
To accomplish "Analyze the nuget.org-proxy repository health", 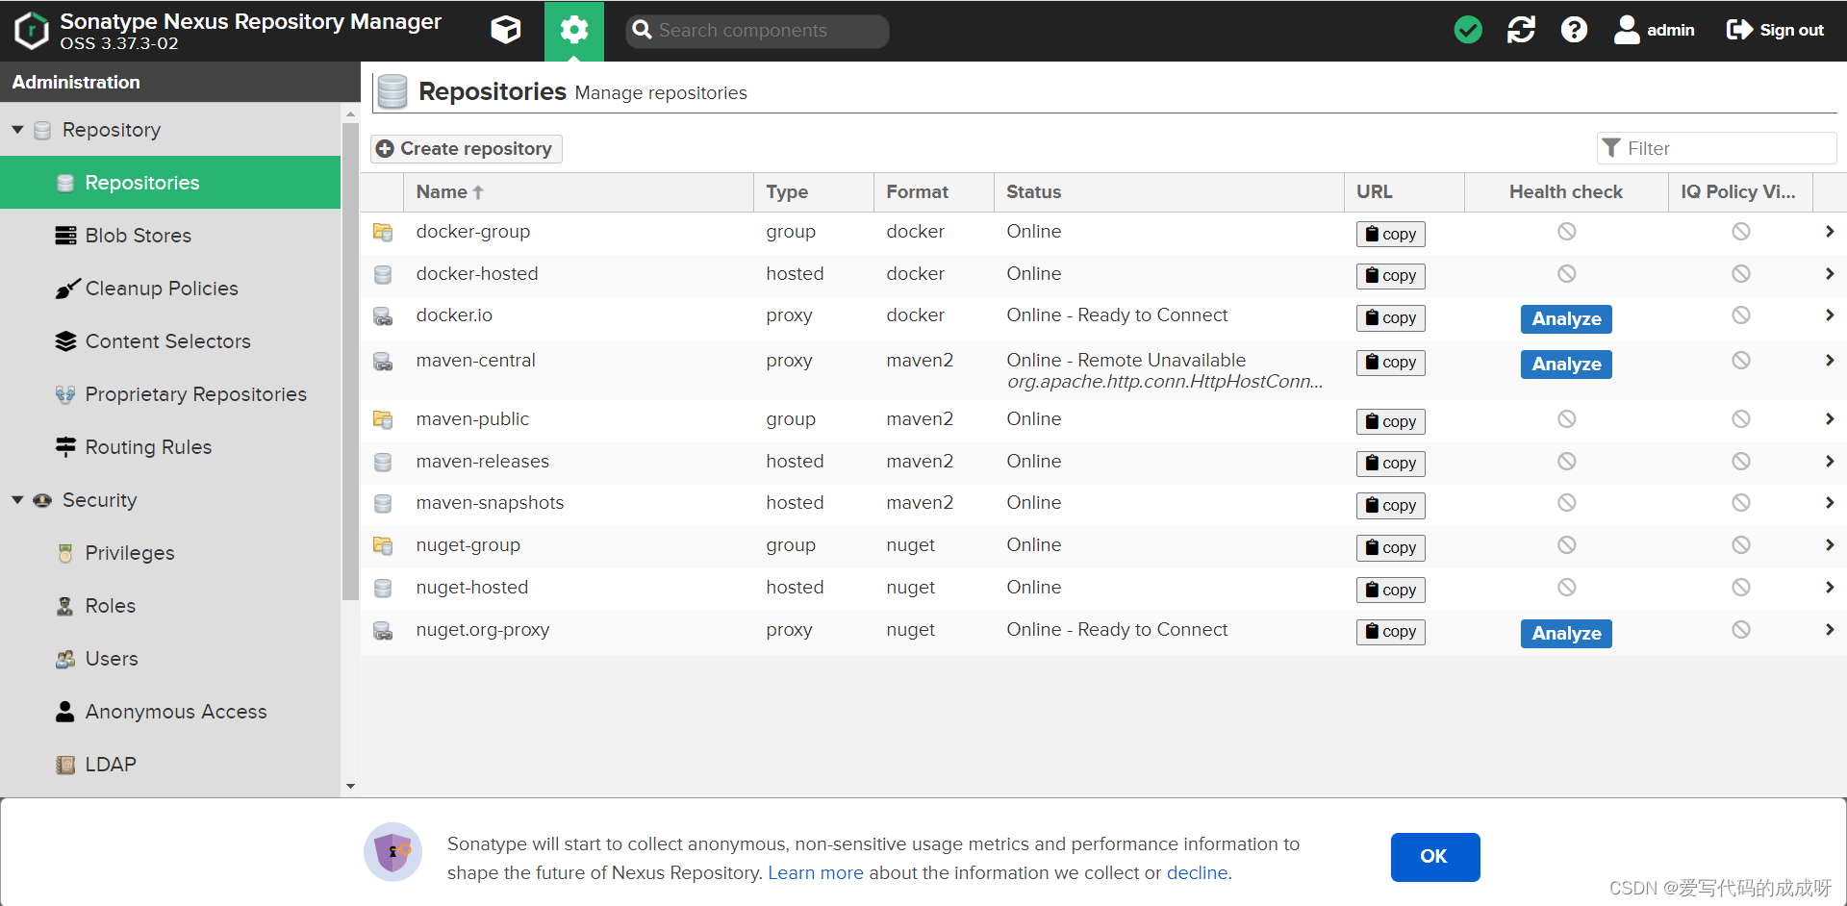I will [x=1566, y=633].
